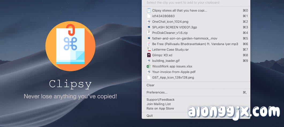The width and height of the screenshot is (284, 127).
Task: Click the ⌘5 shortcut label
Action: (x=245, y=39)
